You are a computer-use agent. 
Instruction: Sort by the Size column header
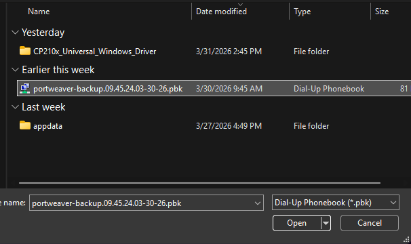click(382, 12)
